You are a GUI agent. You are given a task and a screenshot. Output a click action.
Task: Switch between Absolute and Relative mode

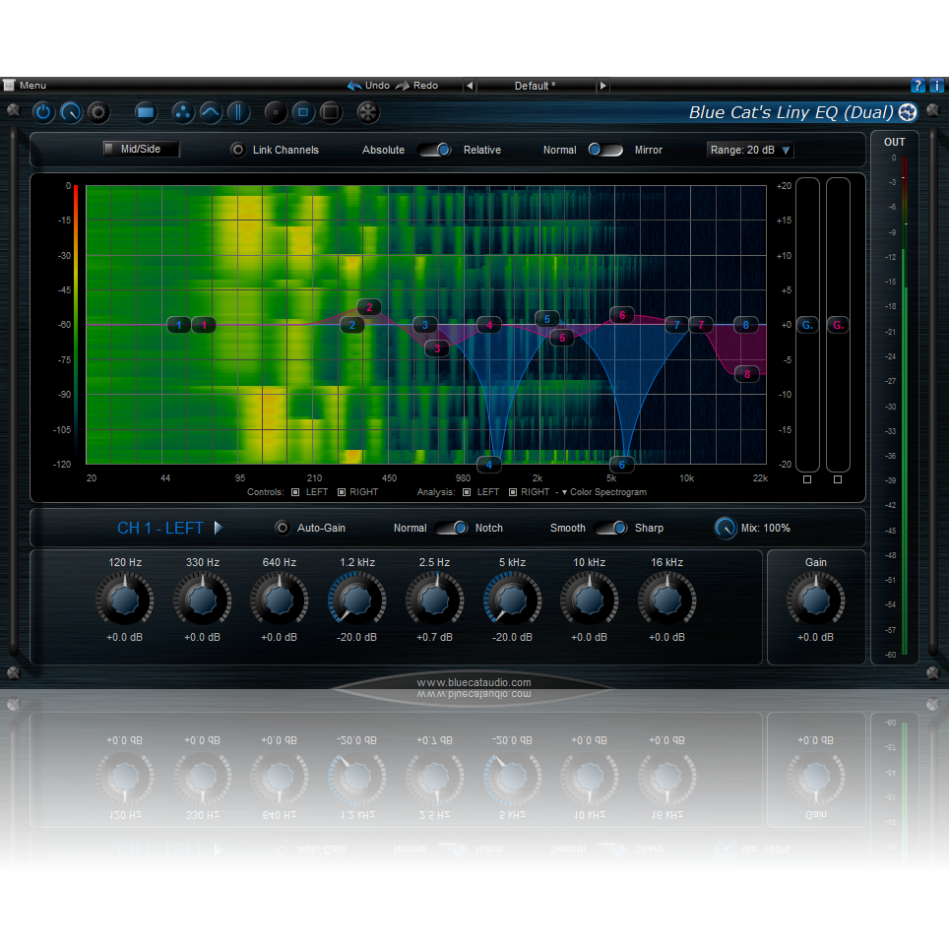[434, 150]
